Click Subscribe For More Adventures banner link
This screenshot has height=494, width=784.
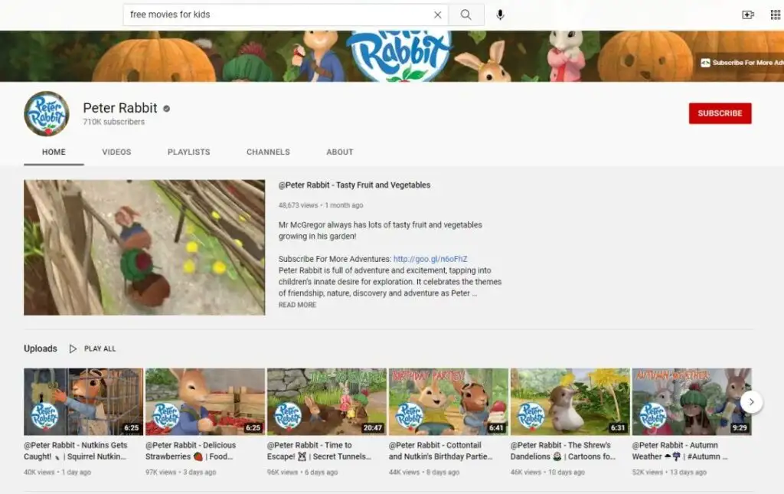click(742, 63)
